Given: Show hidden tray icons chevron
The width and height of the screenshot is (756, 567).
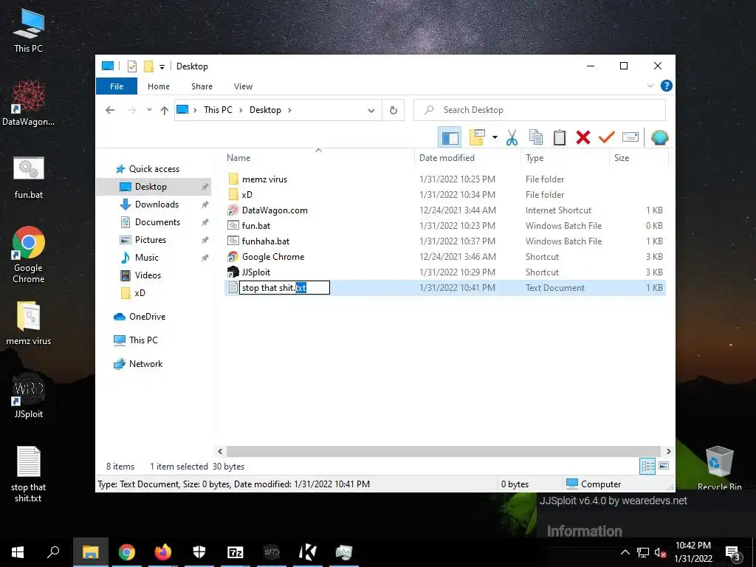Looking at the screenshot, I should point(625,552).
